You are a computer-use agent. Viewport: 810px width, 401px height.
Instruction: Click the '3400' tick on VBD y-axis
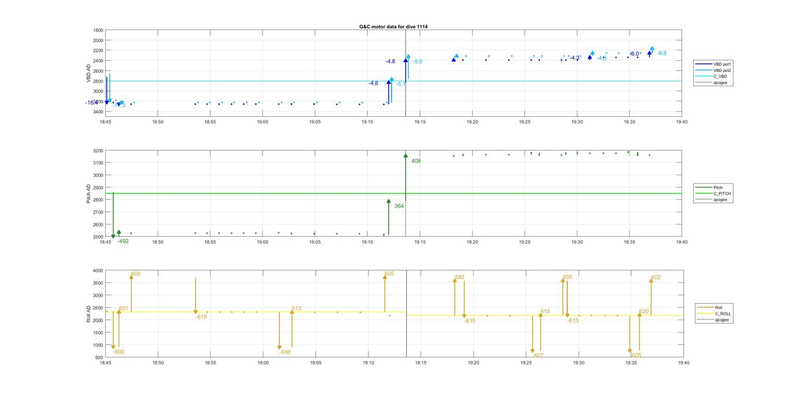tap(98, 112)
